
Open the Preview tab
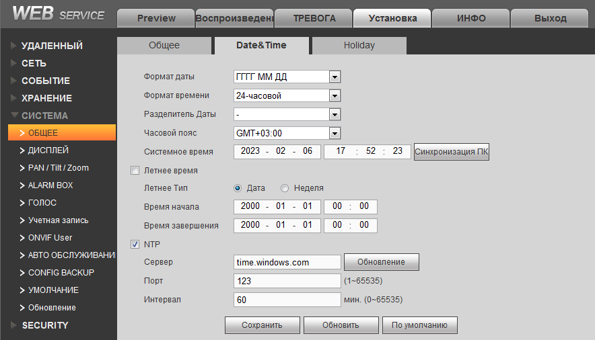pos(156,18)
